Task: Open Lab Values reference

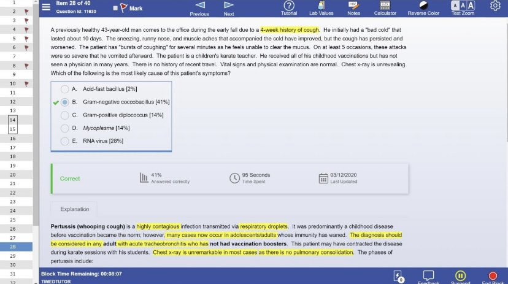Action: 321,5
